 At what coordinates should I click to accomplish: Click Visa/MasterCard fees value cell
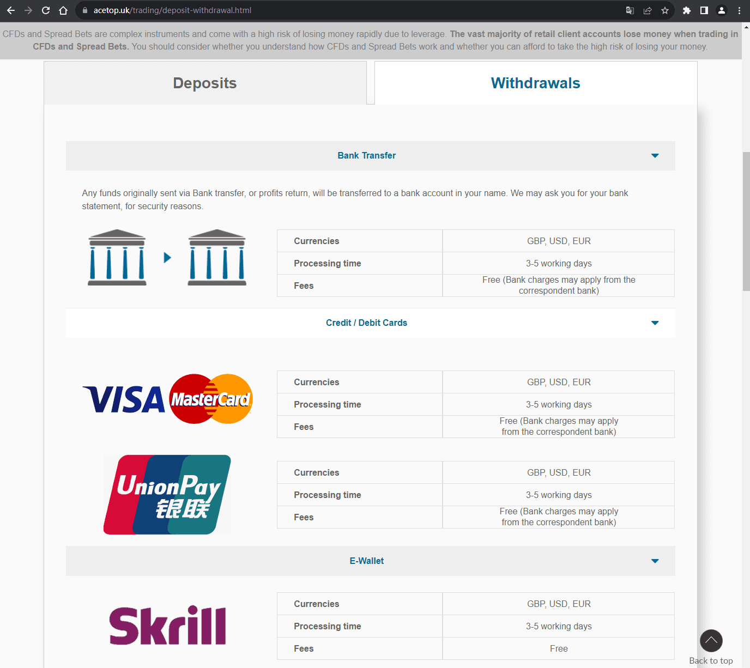tap(559, 427)
